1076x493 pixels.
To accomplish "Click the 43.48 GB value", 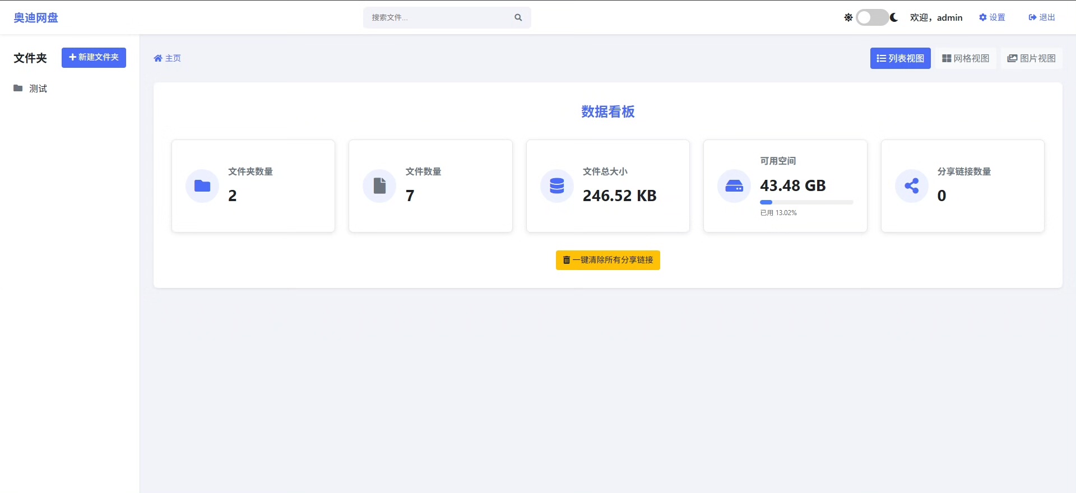I will point(793,185).
